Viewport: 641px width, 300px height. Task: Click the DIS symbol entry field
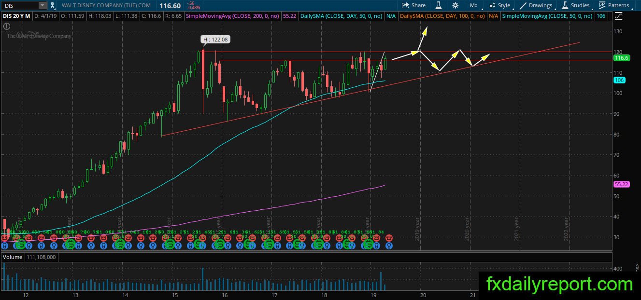pyautogui.click(x=19, y=5)
